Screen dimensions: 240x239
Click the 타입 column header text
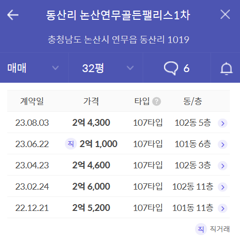click(x=142, y=101)
